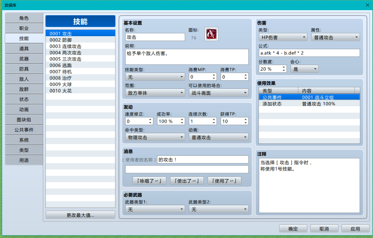
Task: Switch to the 道具 tab
Action: click(x=24, y=49)
